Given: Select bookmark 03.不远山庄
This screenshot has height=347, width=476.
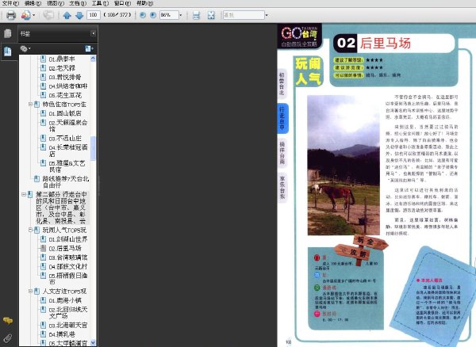Looking at the screenshot, I should click(65, 139).
